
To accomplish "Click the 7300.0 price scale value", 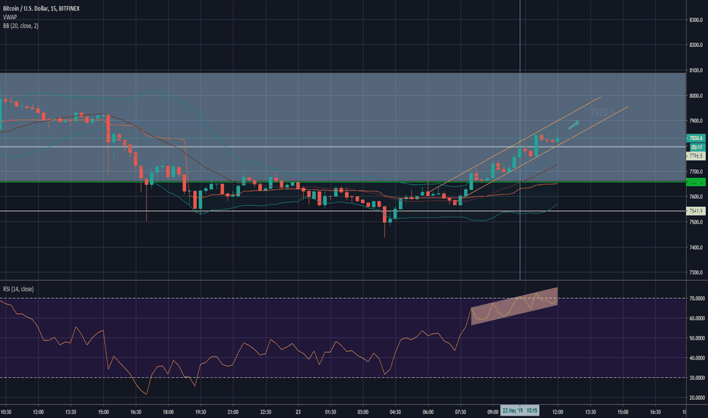I will (697, 273).
